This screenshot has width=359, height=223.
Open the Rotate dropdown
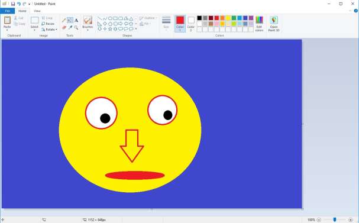[49, 30]
